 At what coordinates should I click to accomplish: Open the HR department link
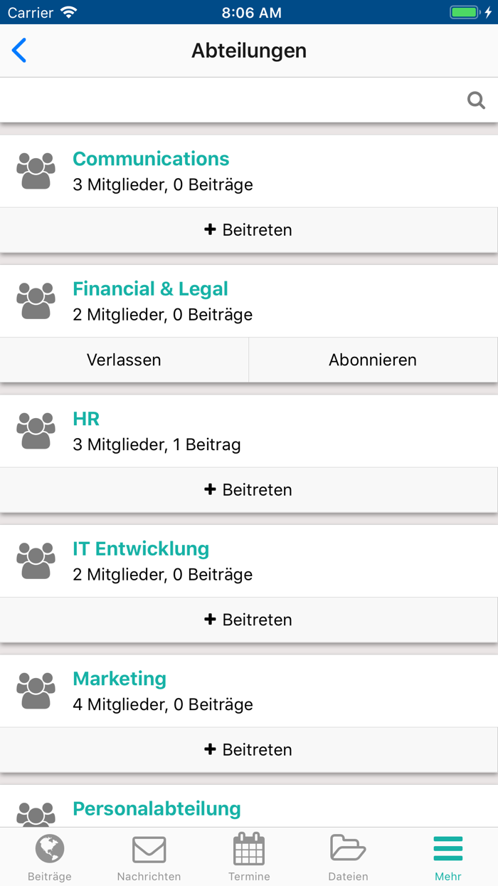[x=85, y=419]
